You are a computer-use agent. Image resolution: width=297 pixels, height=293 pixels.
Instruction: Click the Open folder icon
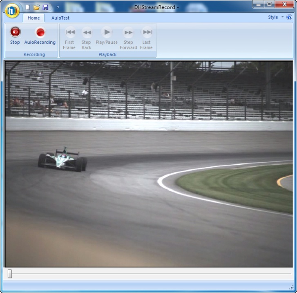coord(36,7)
